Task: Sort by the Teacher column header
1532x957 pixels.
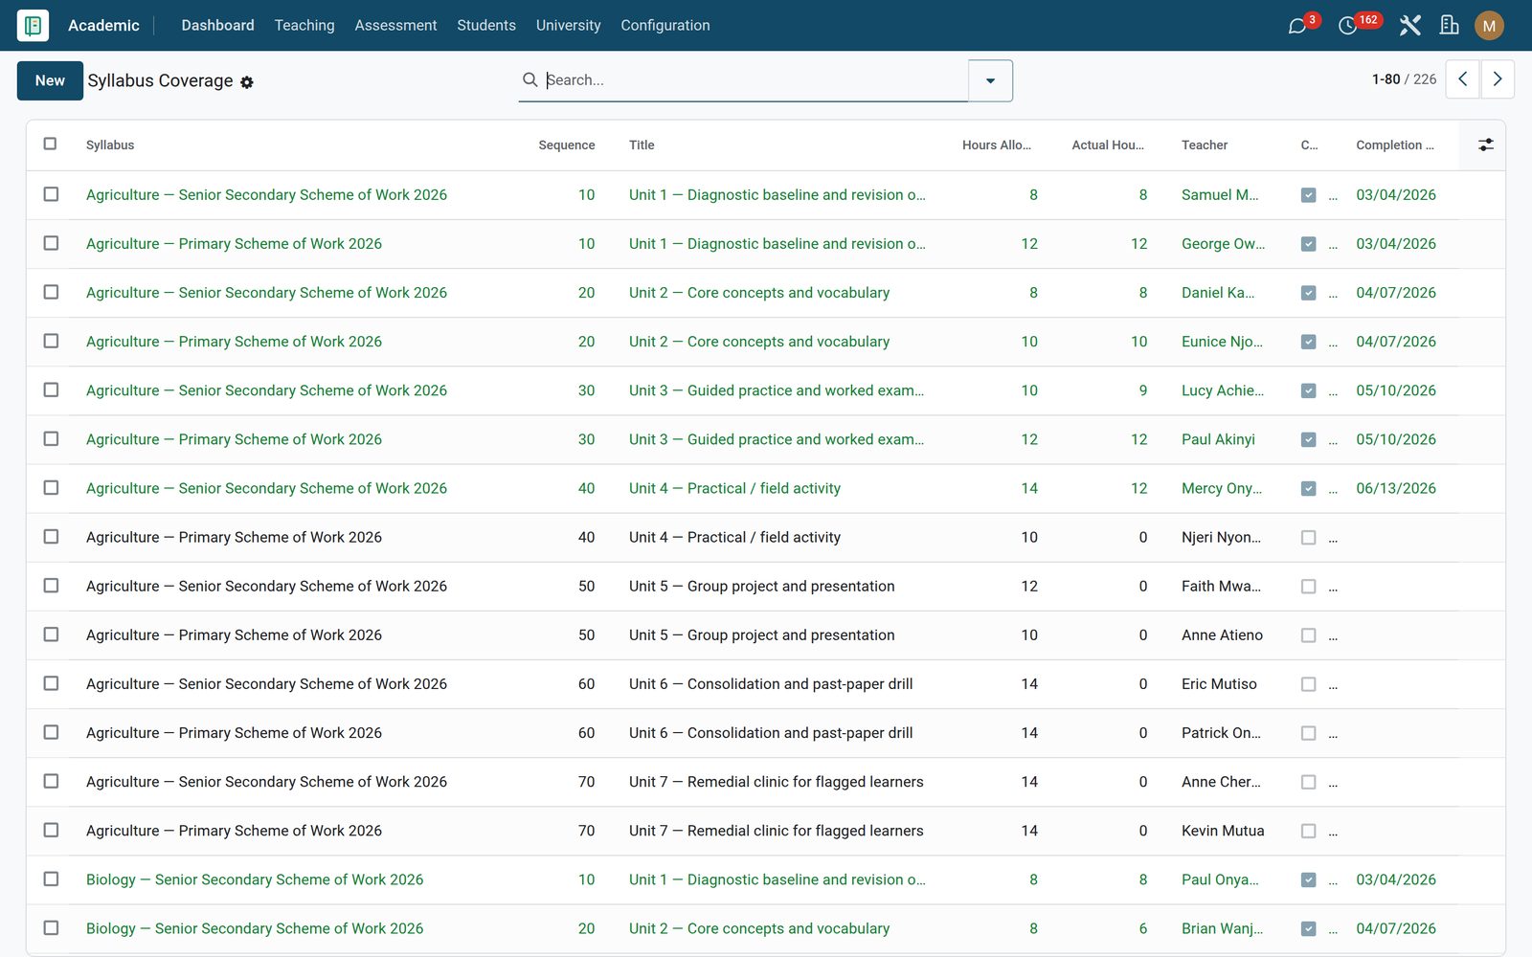Action: tap(1205, 145)
